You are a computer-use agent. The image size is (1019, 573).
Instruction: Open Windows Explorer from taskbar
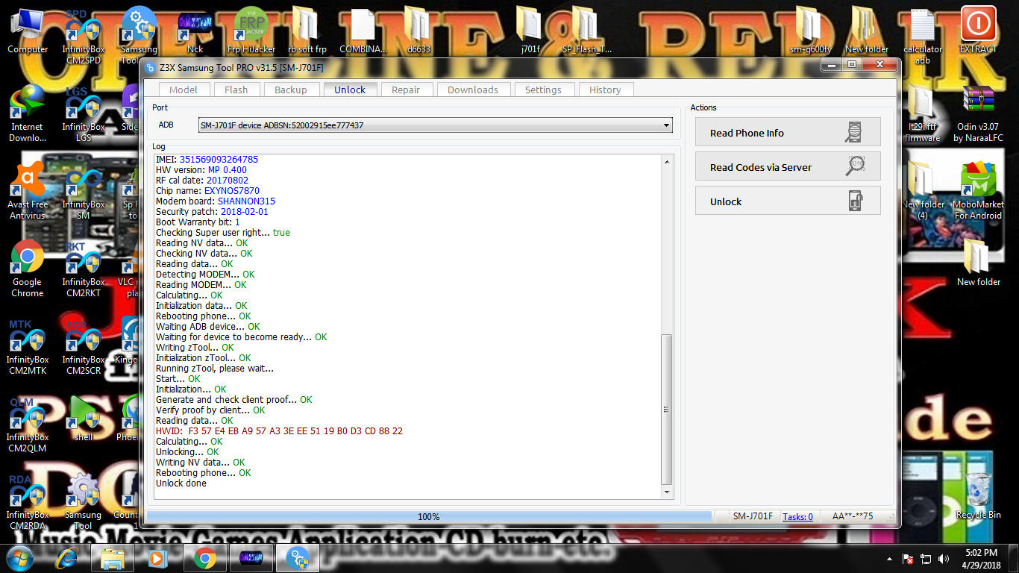point(112,558)
